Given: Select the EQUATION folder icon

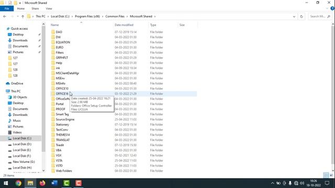Looking at the screenshot, I should coord(53,42).
